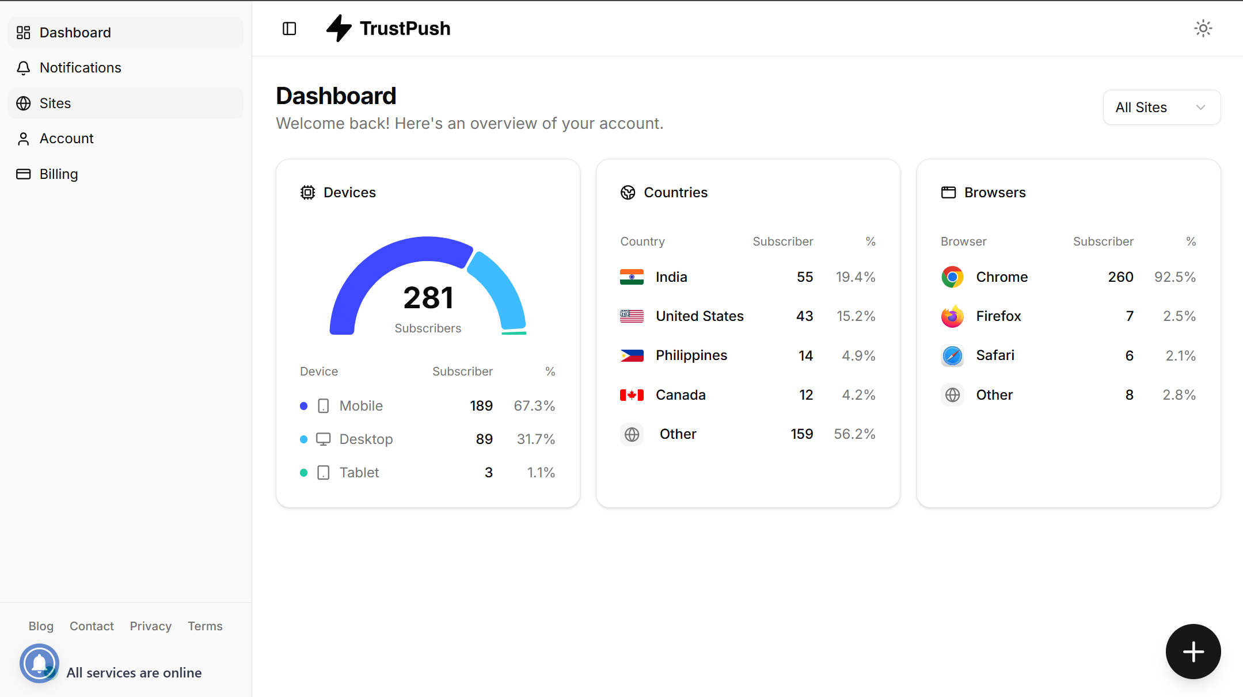Click the Firefox browser icon
Image resolution: width=1243 pixels, height=697 pixels.
[952, 316]
